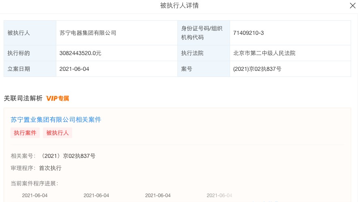This screenshot has height=202, width=358.
Task: Click the 立案日期 value 2021-06-04
Action: [74, 69]
